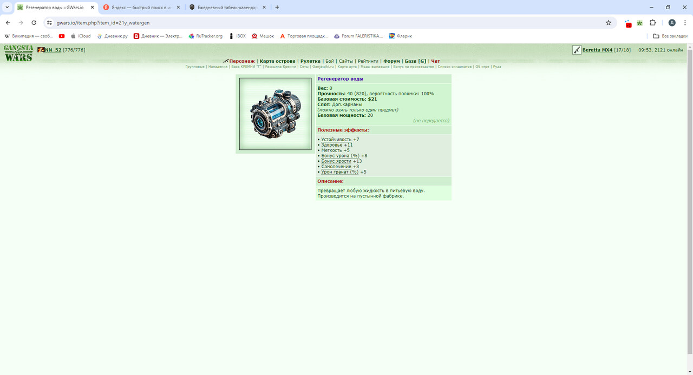Open the Персонаж menu item
This screenshot has width=693, height=375.
241,61
